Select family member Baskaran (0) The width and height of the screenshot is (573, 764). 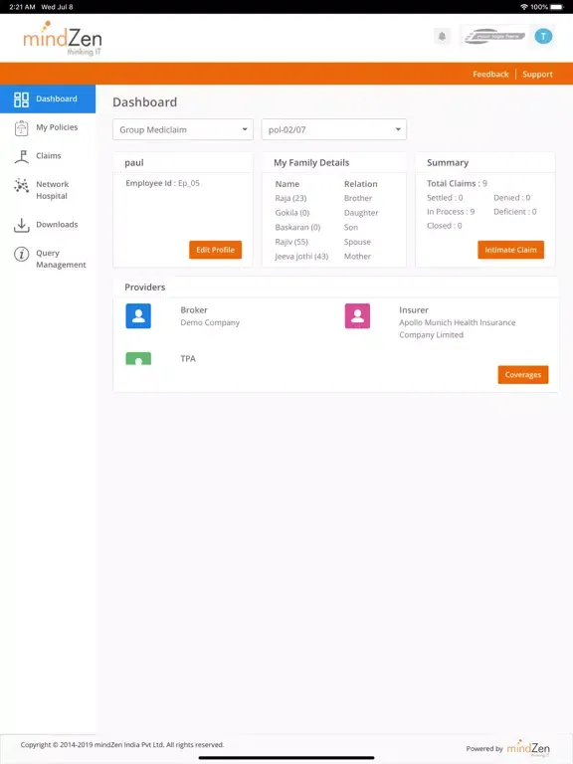[x=297, y=228]
